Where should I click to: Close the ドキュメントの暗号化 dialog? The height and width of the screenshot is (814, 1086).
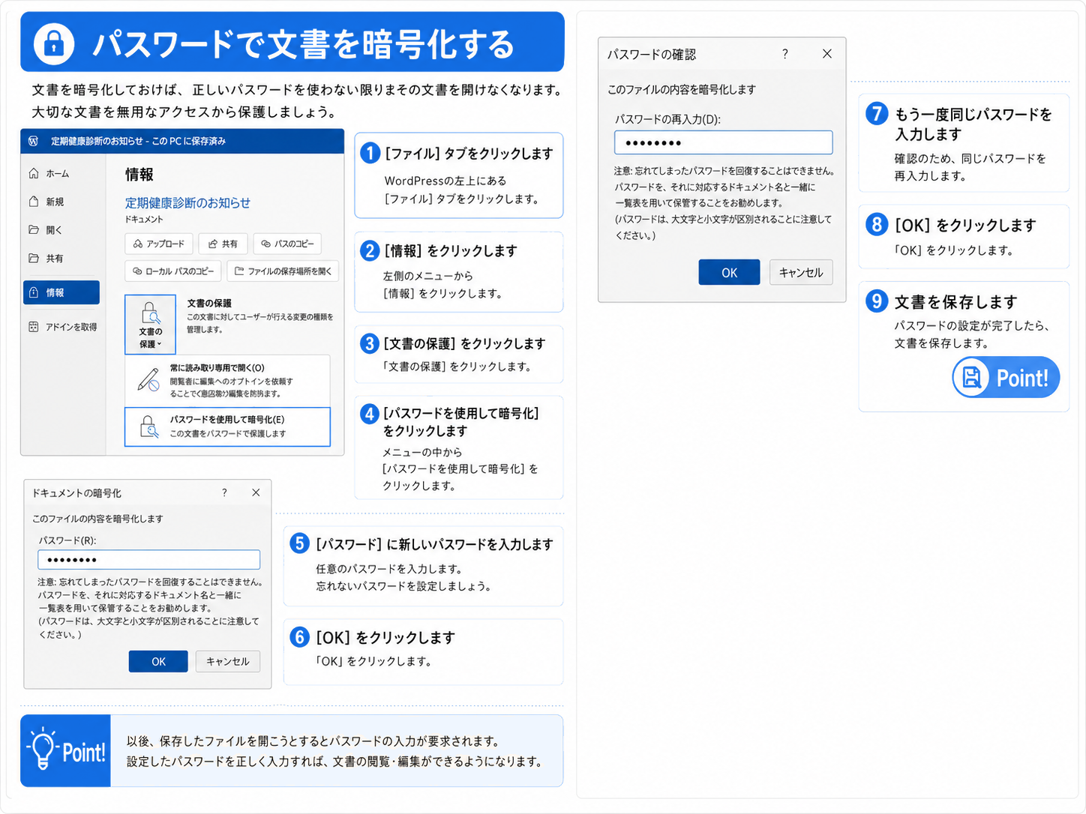tap(256, 492)
